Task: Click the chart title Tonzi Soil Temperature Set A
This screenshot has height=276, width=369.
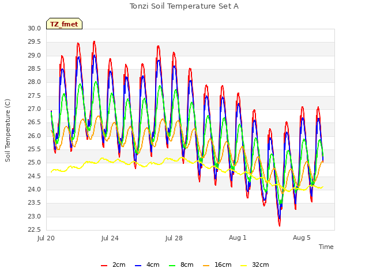Action: [x=184, y=6]
